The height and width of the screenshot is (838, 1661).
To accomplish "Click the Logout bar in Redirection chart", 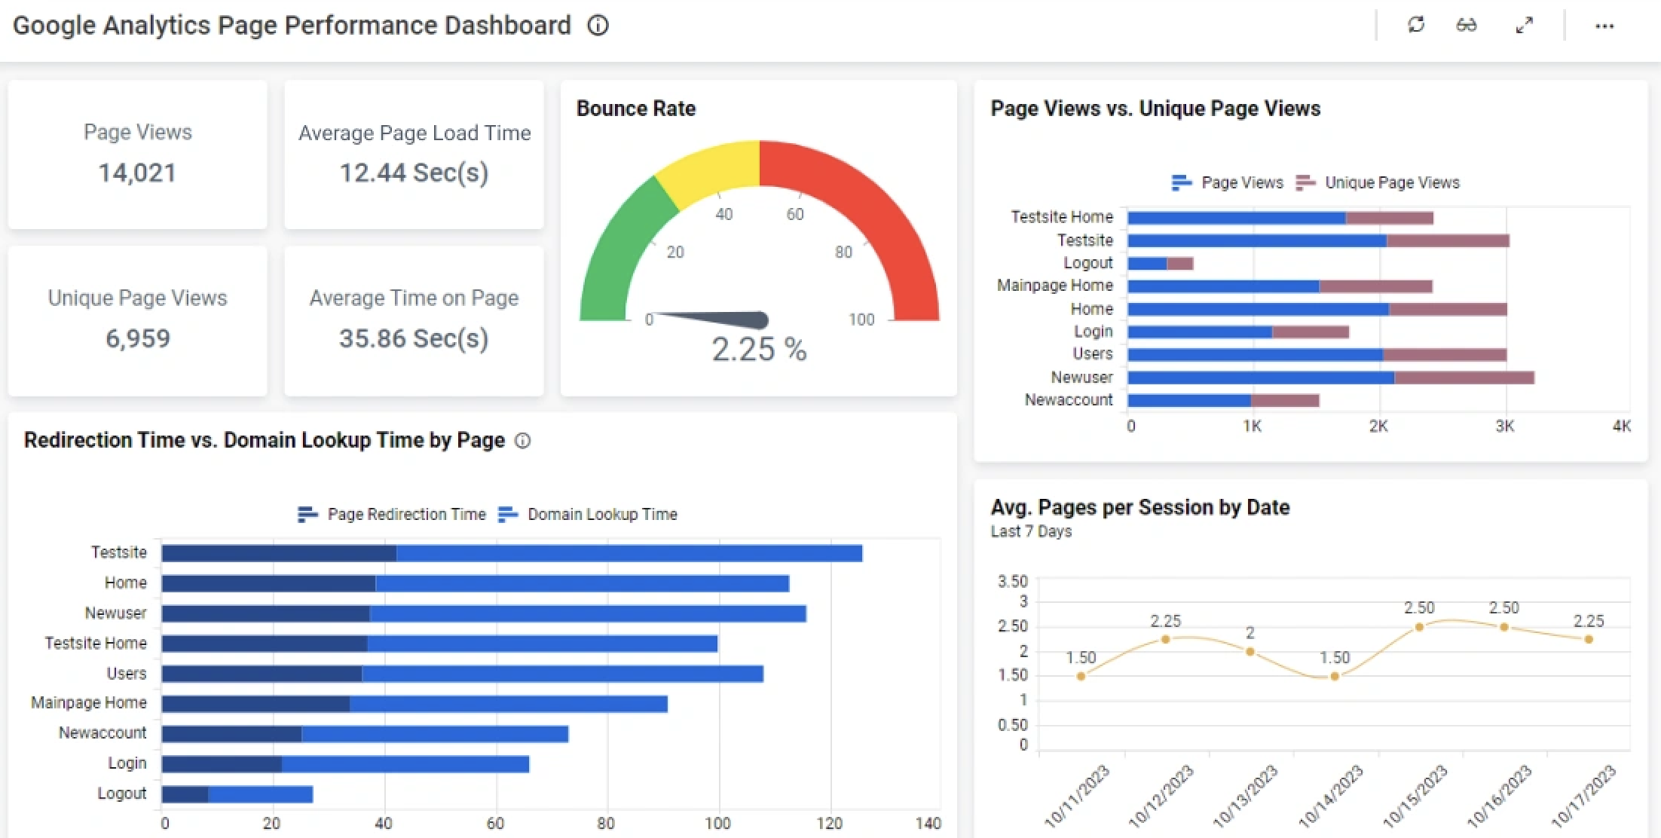I will point(237,794).
